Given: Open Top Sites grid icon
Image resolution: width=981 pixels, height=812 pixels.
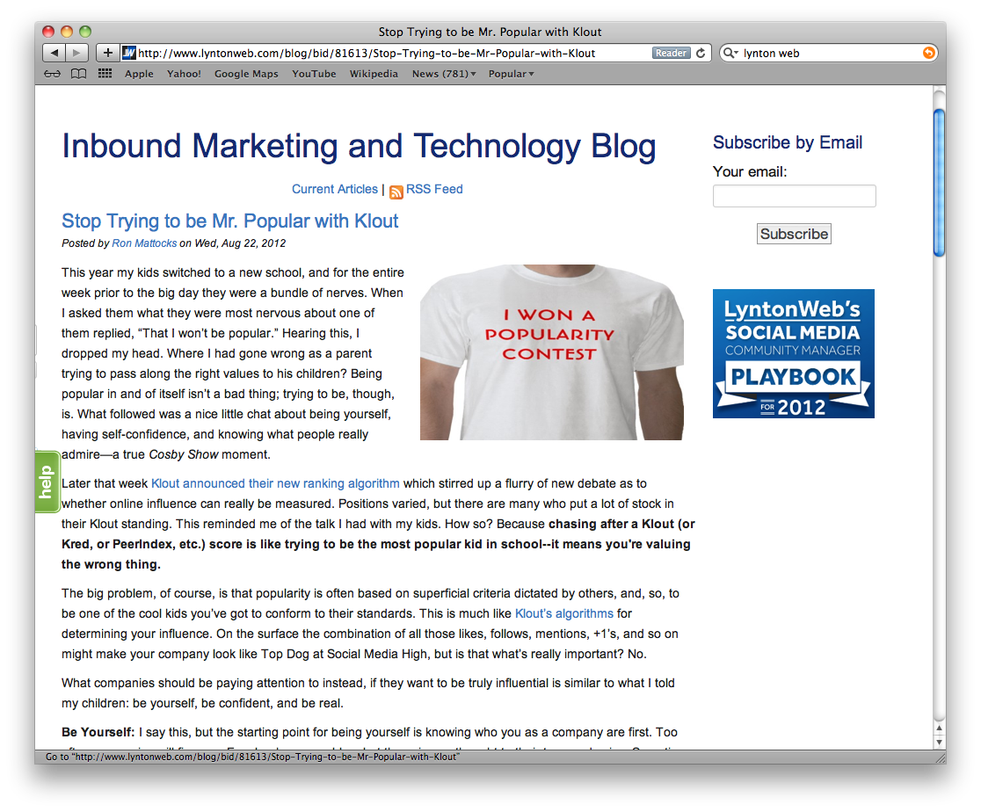Looking at the screenshot, I should point(105,74).
